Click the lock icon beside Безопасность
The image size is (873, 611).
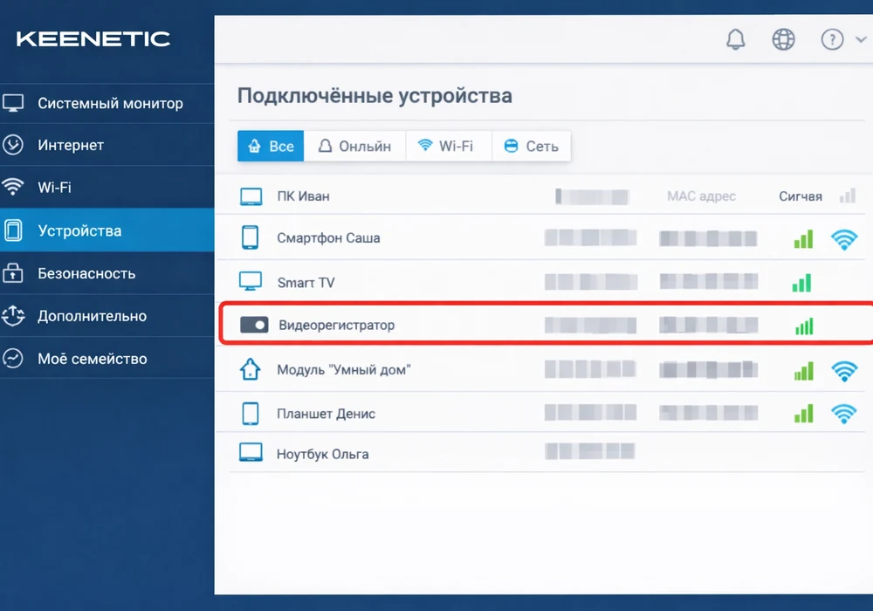13,272
